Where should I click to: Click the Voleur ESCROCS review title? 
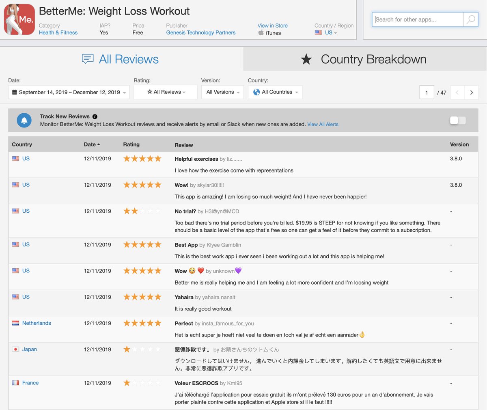(196, 383)
